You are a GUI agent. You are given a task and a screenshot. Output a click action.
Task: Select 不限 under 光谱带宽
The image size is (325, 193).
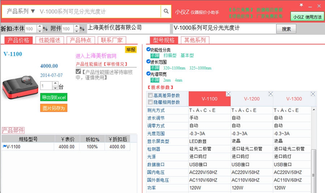pos(155,80)
